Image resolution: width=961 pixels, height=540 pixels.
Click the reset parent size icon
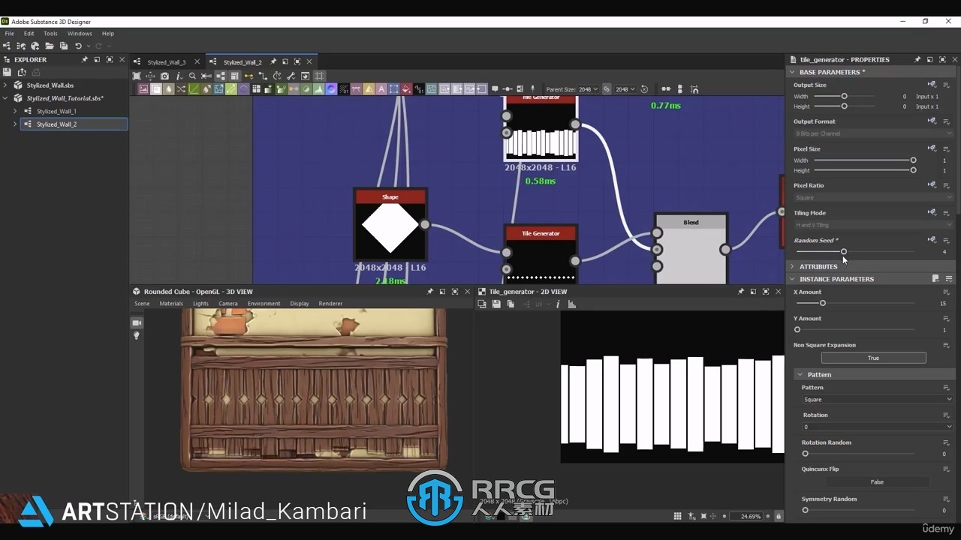coord(644,89)
